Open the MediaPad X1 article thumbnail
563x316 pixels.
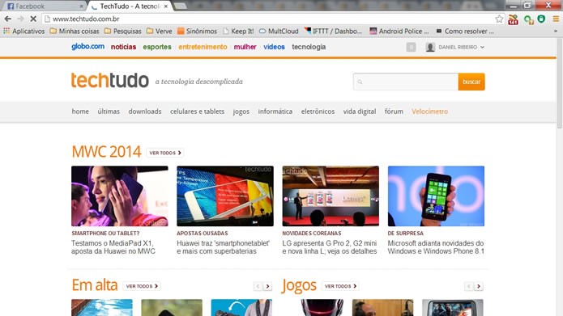pyautogui.click(x=120, y=196)
